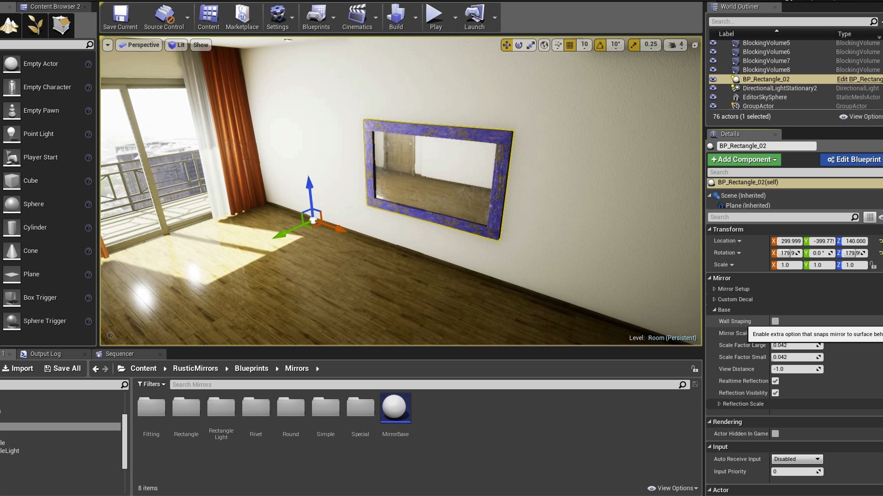This screenshot has width=883, height=496.
Task: Set Location X value field in Transform
Action: pos(790,241)
